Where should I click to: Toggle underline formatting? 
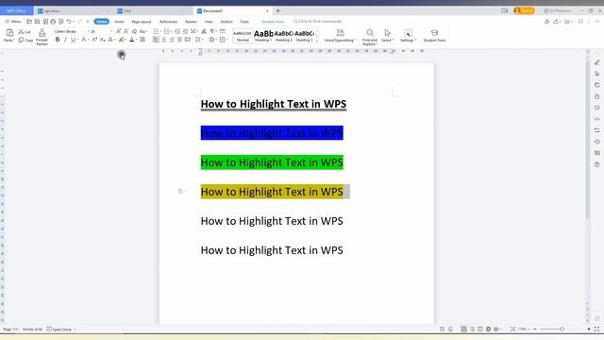click(73, 40)
